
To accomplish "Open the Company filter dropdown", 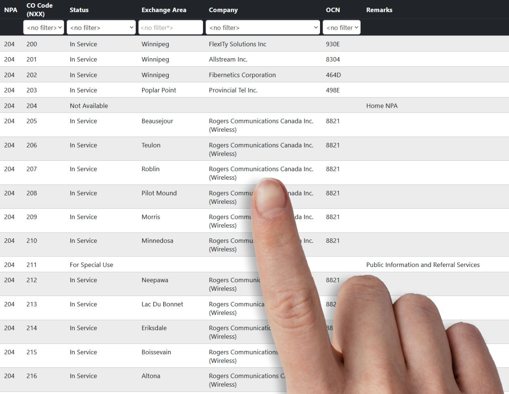I will tap(263, 27).
